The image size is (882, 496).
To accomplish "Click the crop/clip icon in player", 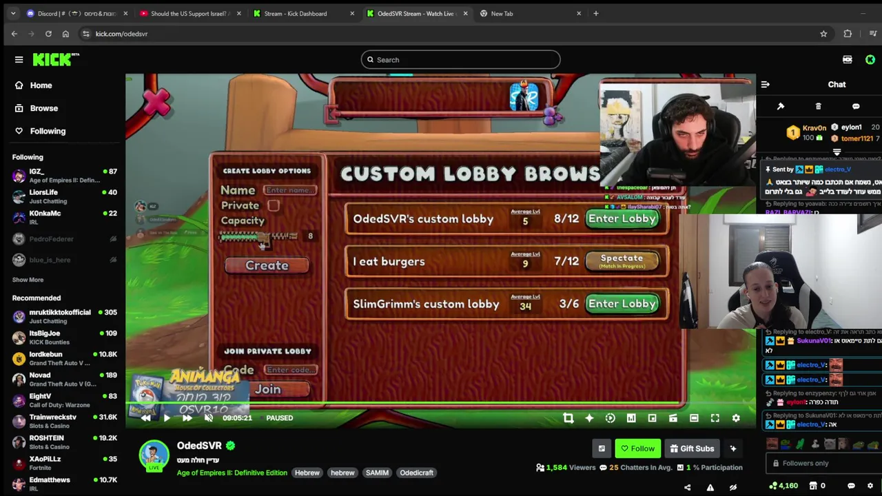I will point(568,418).
